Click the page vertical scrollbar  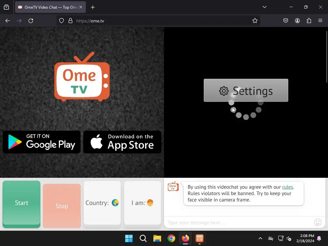click(x=327, y=57)
